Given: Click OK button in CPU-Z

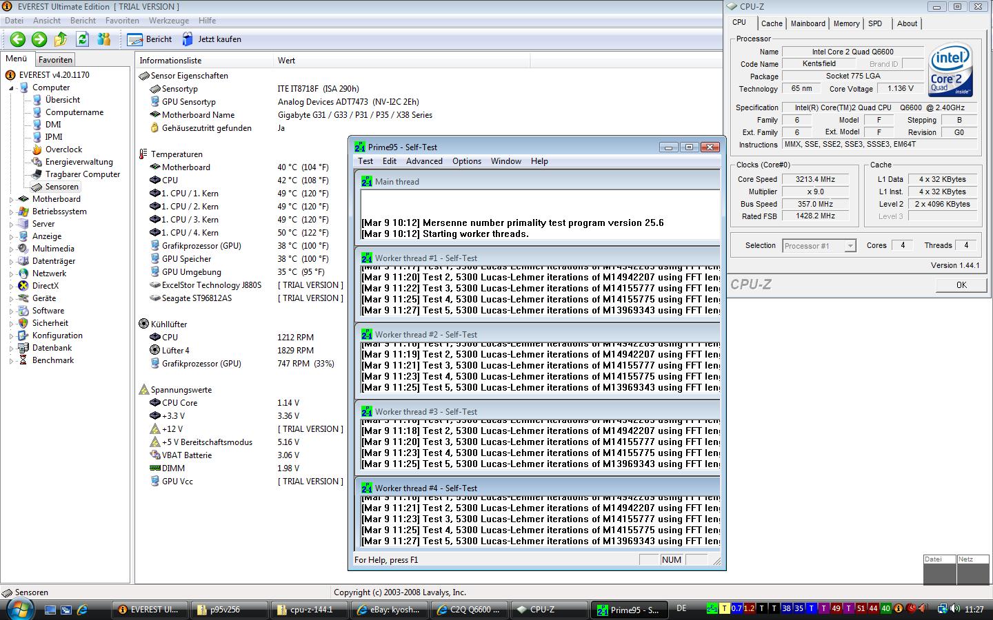Looking at the screenshot, I should pyautogui.click(x=961, y=285).
